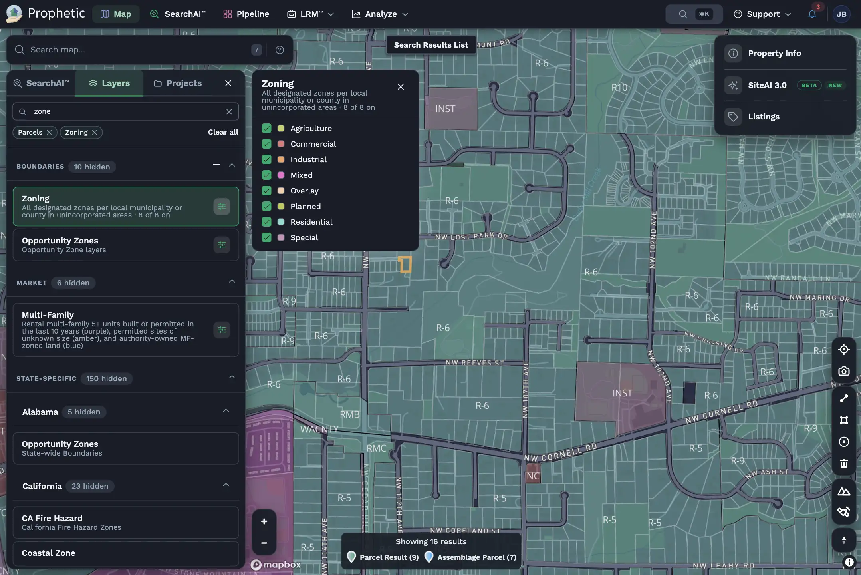Image resolution: width=861 pixels, height=575 pixels.
Task: Open the Map nav item
Action: point(116,14)
